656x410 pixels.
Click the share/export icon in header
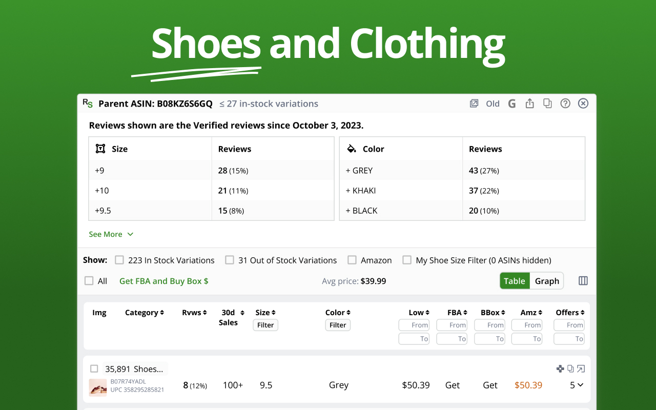tap(529, 104)
